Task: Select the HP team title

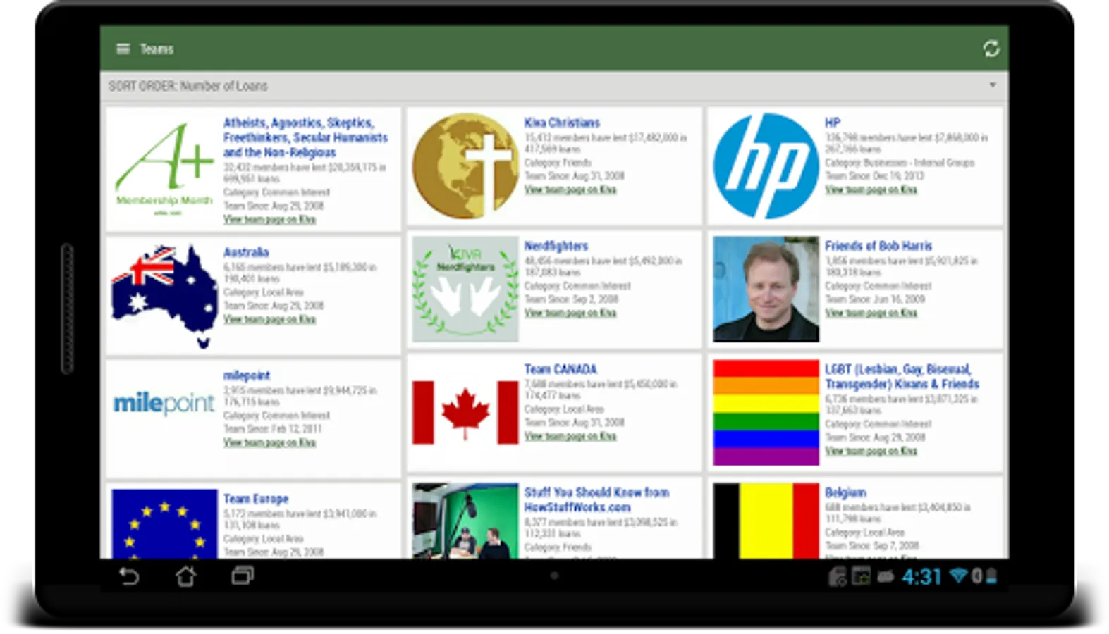Action: [833, 123]
